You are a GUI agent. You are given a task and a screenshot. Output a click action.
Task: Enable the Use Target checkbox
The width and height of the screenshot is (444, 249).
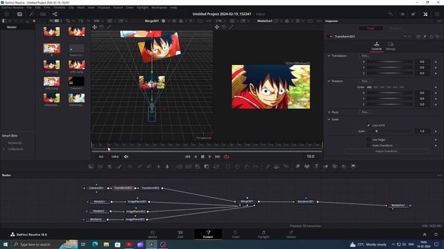[368, 140]
